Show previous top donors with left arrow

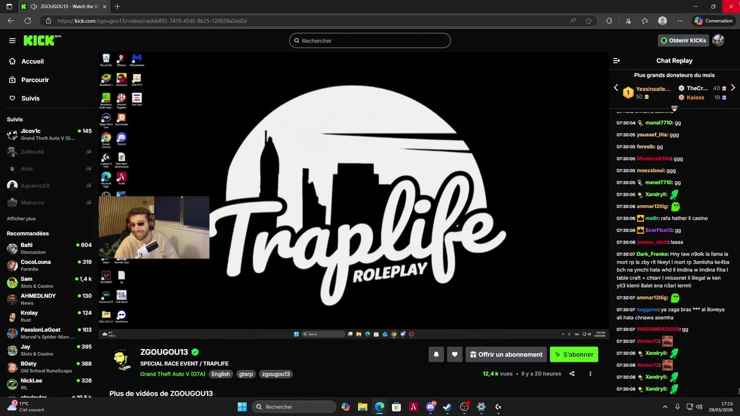616,88
